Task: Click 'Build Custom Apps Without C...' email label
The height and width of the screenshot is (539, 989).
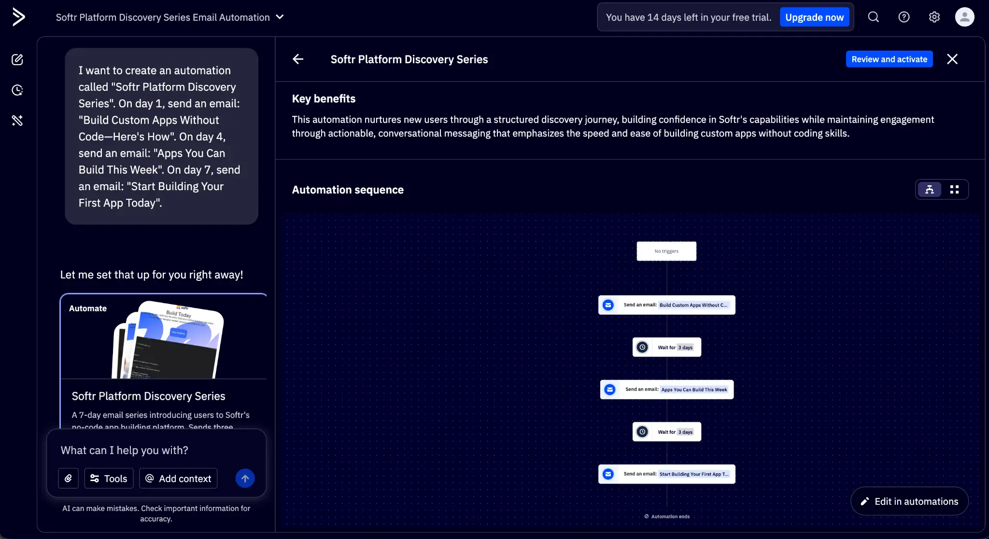Action: (x=693, y=305)
